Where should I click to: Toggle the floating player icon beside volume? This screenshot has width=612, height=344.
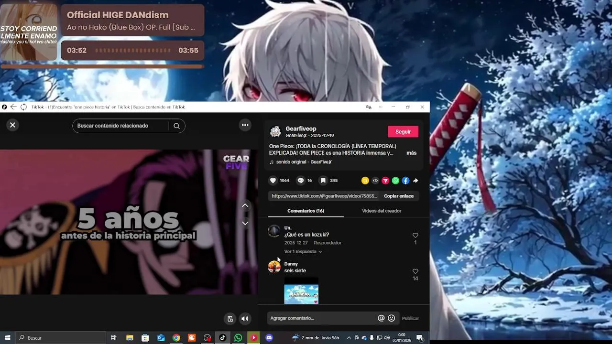[230, 319]
